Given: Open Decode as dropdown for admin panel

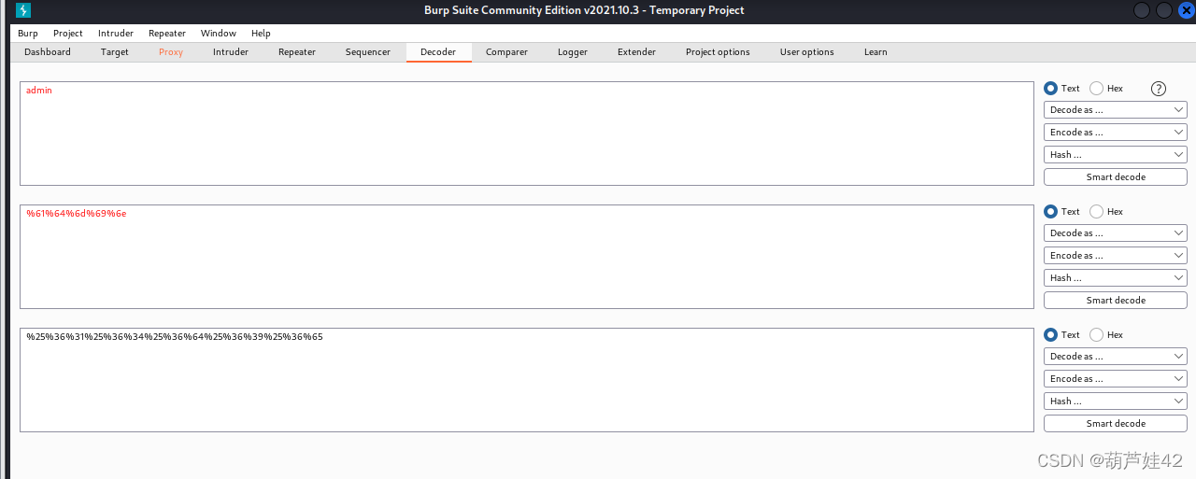Looking at the screenshot, I should tap(1116, 110).
